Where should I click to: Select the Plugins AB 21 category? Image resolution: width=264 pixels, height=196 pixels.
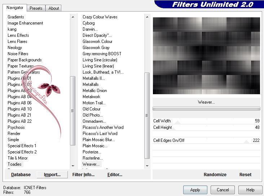(19, 115)
